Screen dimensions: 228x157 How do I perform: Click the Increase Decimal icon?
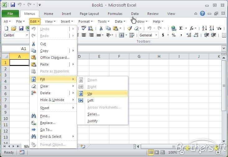coord(188,35)
